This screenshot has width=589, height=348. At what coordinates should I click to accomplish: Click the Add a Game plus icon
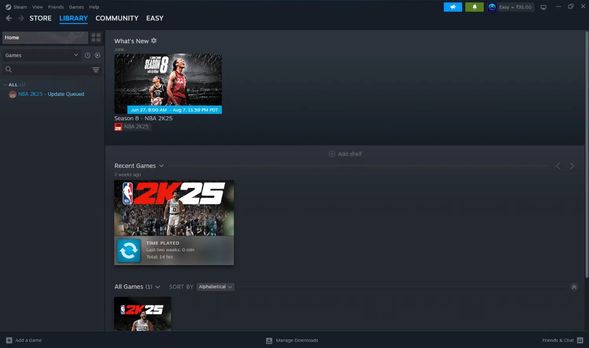(x=9, y=341)
